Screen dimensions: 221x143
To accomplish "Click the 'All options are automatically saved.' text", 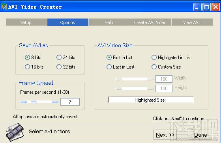I will coord(45,117).
